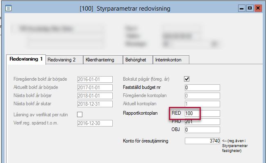Toggle Låsning av verifikat per rutin checkbox
The height and width of the screenshot is (163, 266).
click(x=80, y=115)
